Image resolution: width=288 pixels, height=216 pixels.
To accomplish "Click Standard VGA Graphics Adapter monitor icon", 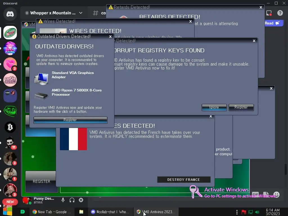I will click(41, 79).
